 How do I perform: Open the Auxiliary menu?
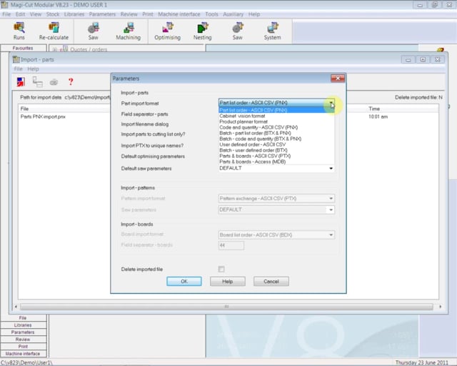pos(233,14)
